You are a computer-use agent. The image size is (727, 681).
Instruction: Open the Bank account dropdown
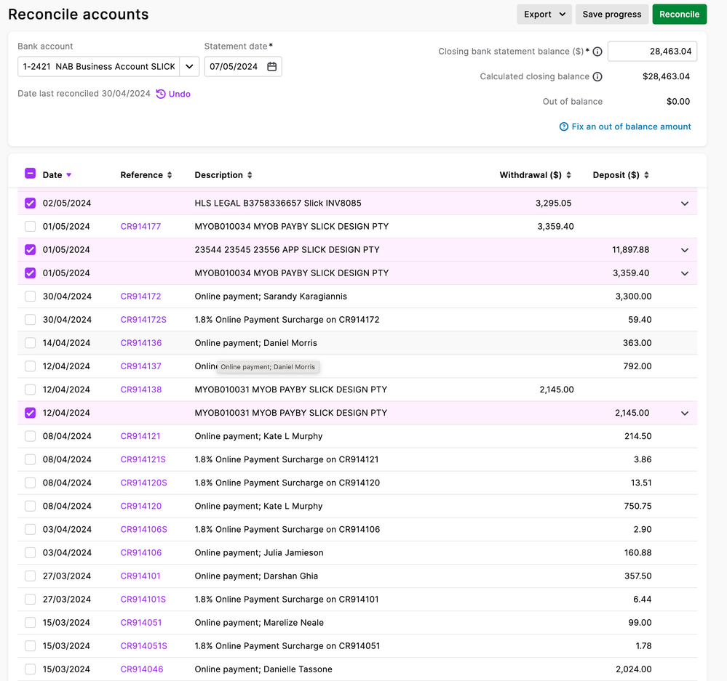click(189, 67)
